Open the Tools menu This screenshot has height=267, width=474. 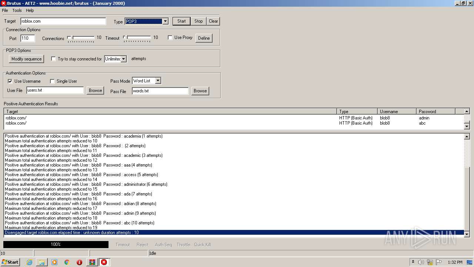17,10
